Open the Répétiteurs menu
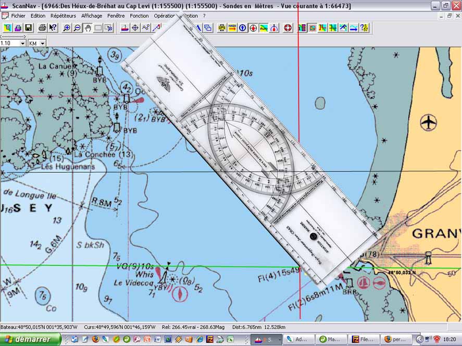 [63, 16]
